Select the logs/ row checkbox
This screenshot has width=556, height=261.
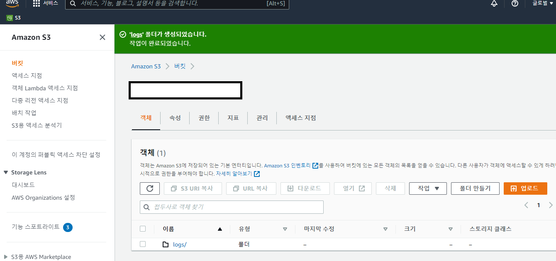[143, 244]
